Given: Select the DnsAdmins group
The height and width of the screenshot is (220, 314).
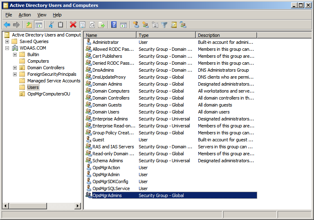Looking at the screenshot, I should pyautogui.click(x=103, y=70).
